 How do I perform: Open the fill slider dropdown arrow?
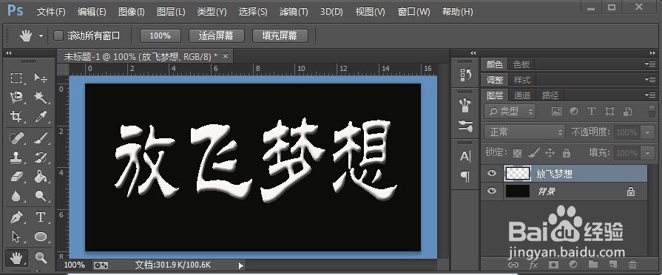point(647,153)
